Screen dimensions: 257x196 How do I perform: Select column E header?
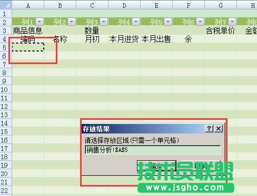click(156, 5)
